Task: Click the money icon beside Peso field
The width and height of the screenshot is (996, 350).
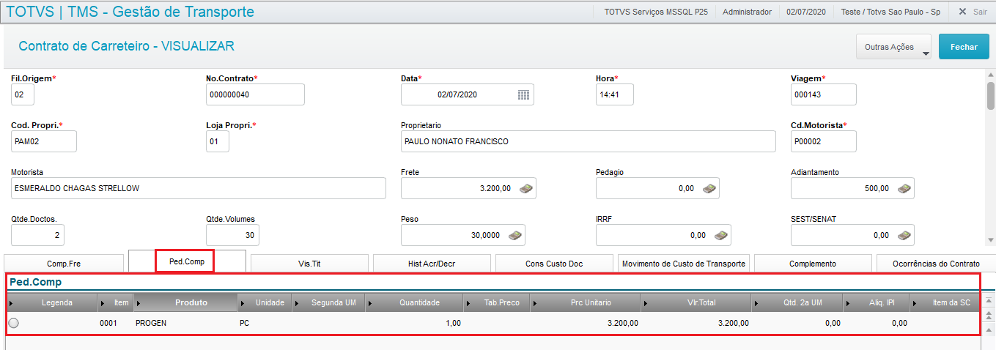Action: tap(515, 235)
